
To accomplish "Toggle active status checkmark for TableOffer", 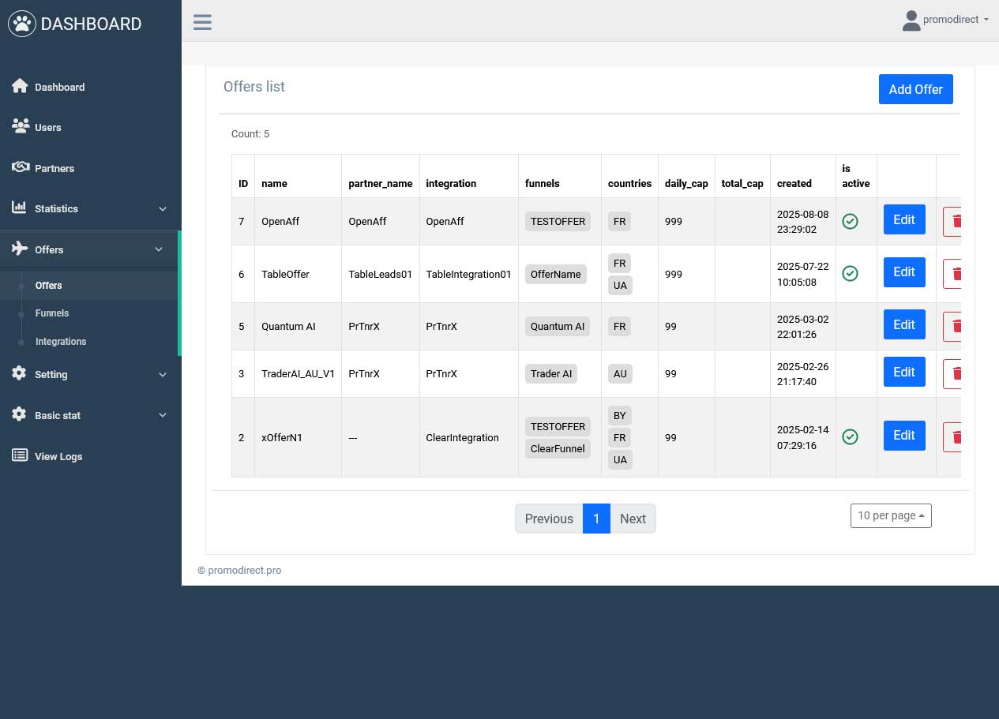I will (850, 273).
